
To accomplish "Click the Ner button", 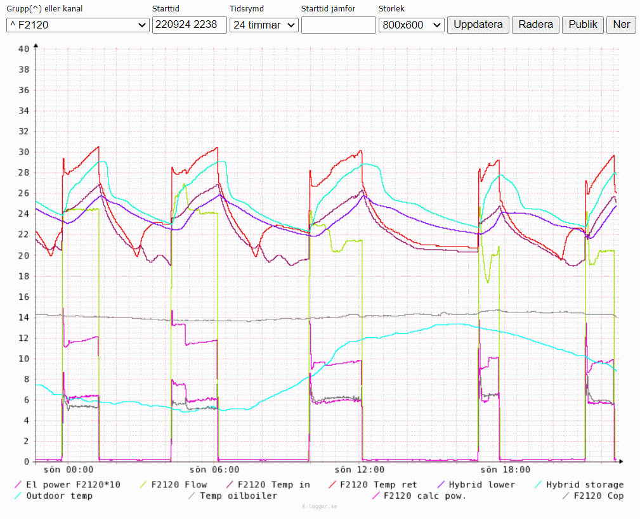I will 621,25.
